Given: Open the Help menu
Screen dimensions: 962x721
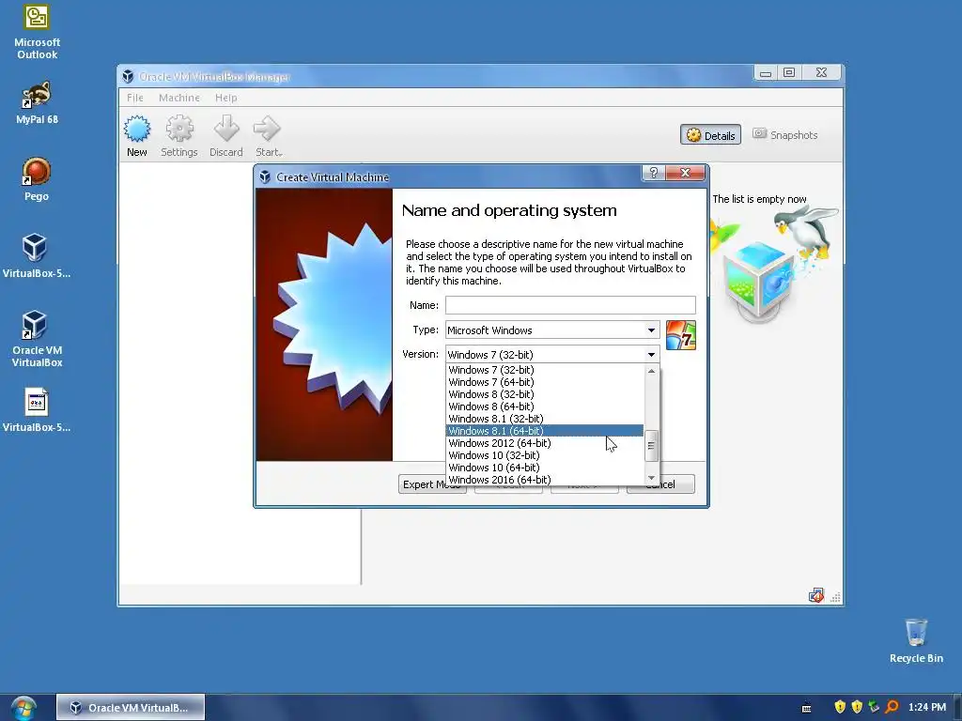Looking at the screenshot, I should pyautogui.click(x=225, y=98).
